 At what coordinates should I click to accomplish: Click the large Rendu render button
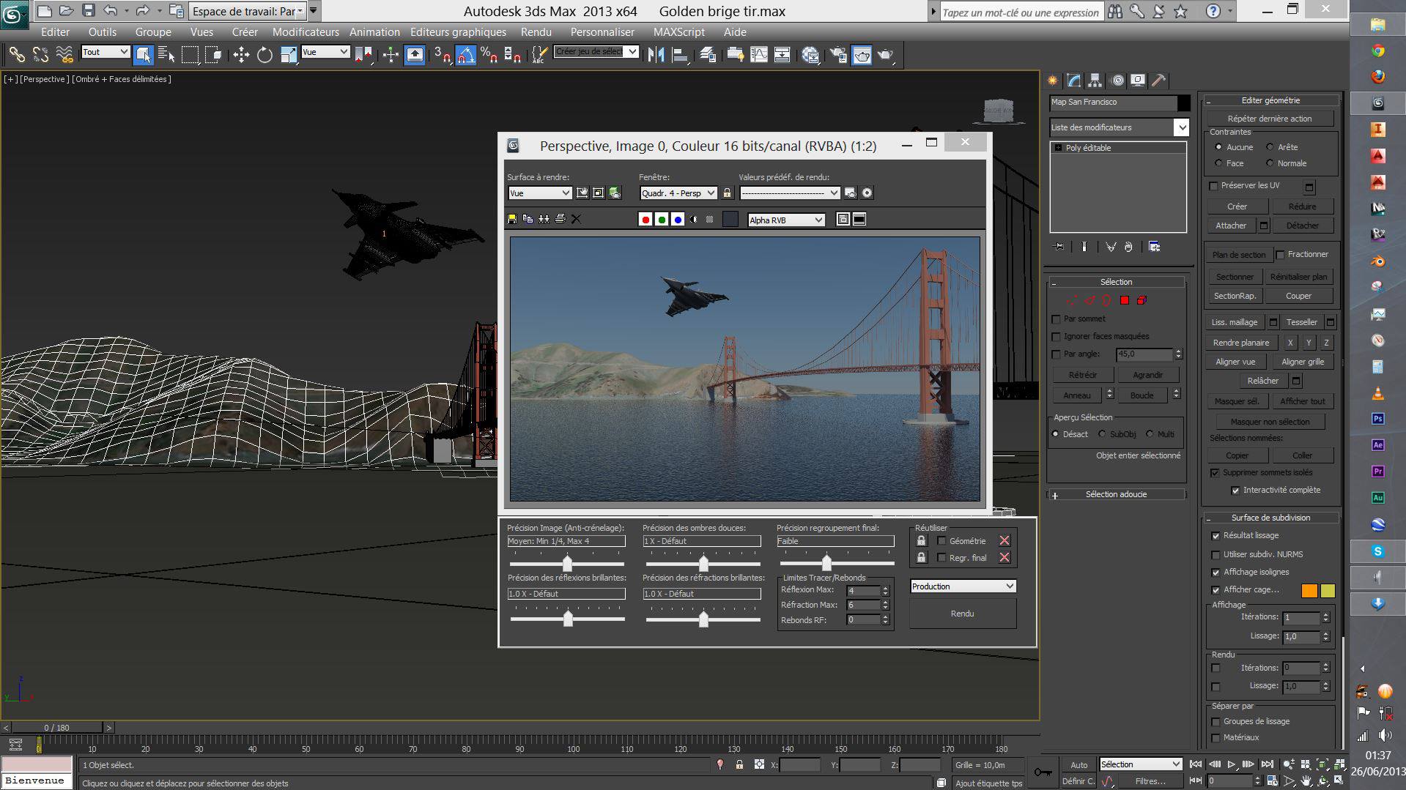click(963, 614)
